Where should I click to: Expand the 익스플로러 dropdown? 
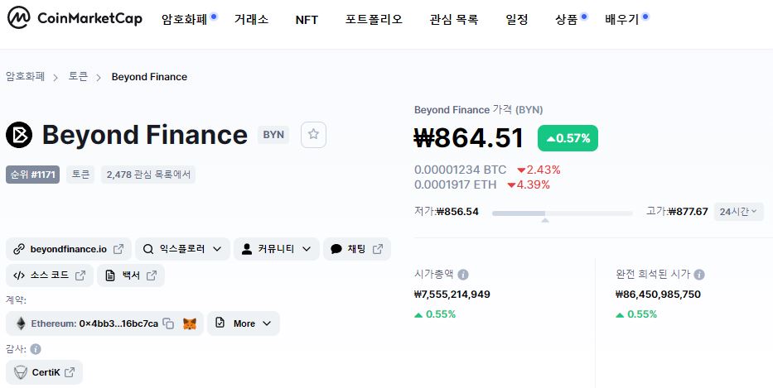click(182, 249)
